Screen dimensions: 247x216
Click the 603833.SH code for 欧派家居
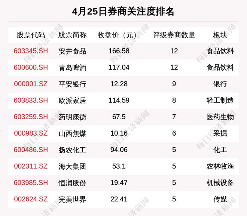point(31,100)
